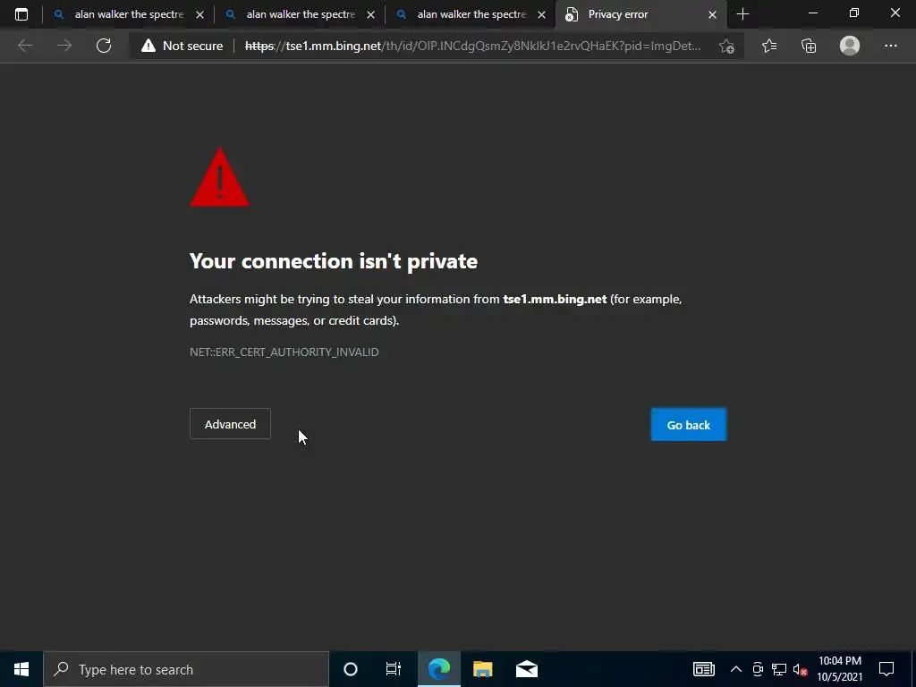Switch to the second alan walker tab
The height and width of the screenshot is (687, 916).
(x=300, y=14)
